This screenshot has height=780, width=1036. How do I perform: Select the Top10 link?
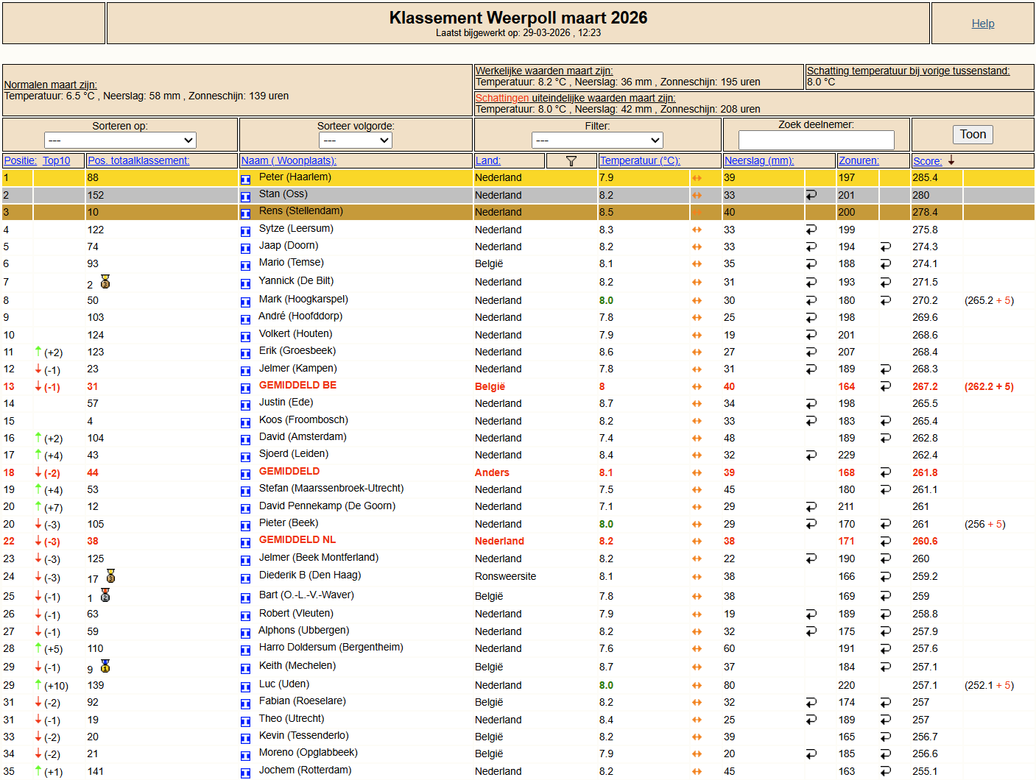(57, 160)
